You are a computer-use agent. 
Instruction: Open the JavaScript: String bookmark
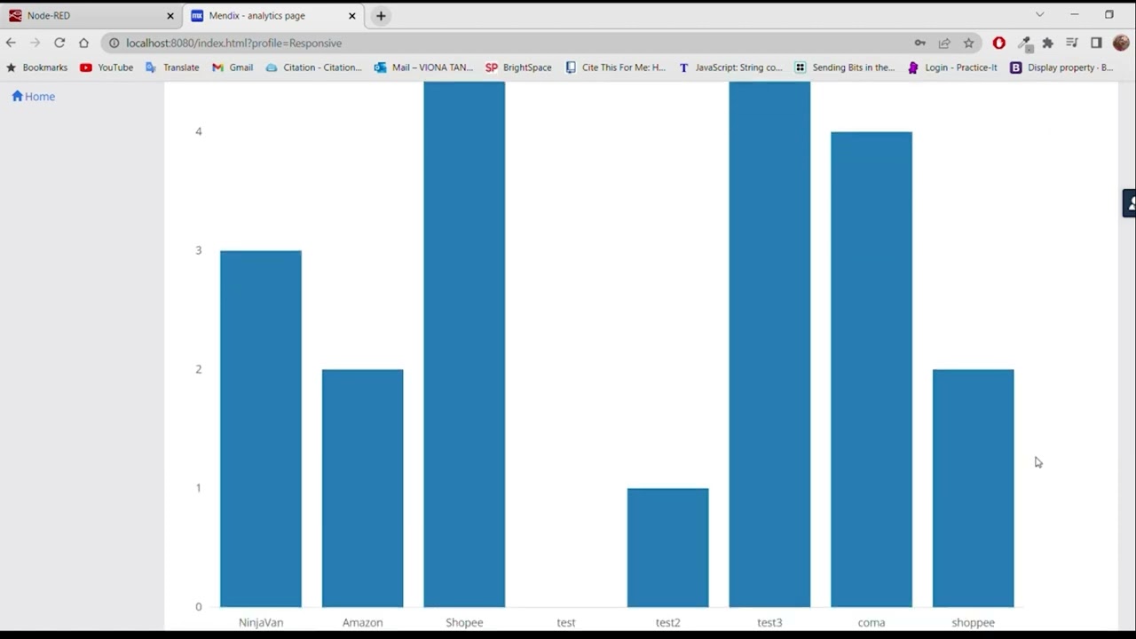(x=730, y=67)
